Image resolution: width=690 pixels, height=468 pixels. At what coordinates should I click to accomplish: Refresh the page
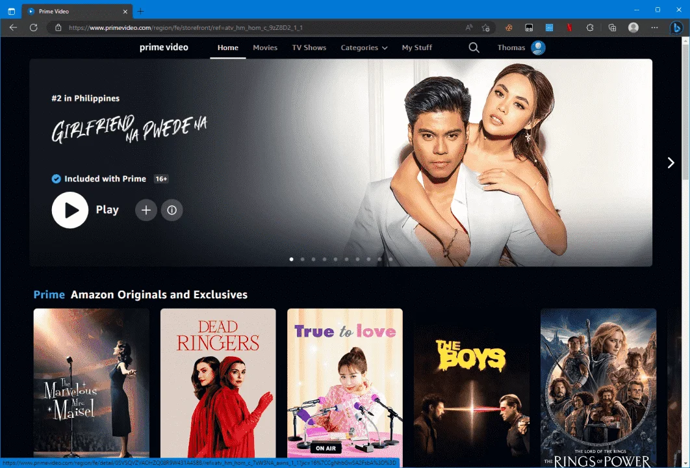click(33, 27)
